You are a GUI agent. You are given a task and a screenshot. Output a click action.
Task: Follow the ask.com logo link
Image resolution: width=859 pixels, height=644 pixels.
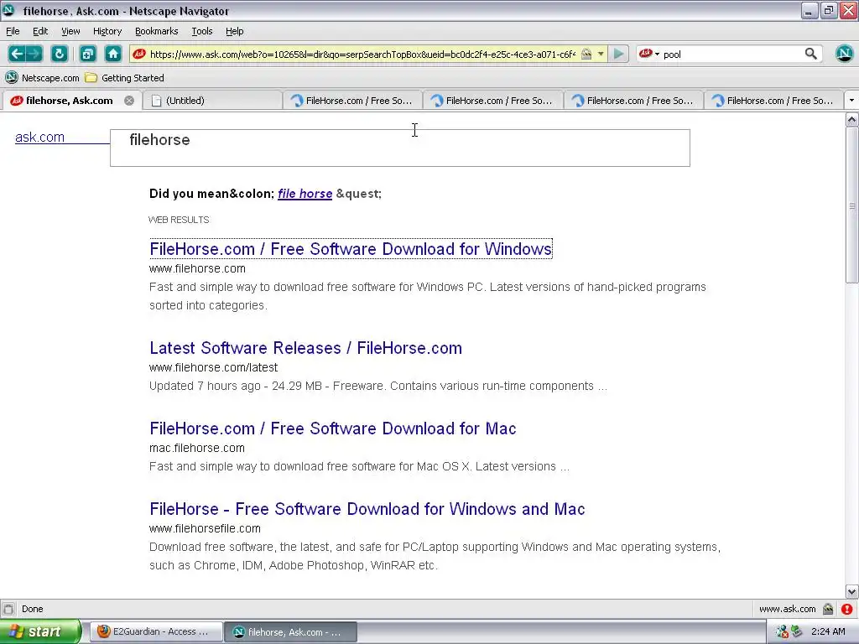tap(39, 137)
